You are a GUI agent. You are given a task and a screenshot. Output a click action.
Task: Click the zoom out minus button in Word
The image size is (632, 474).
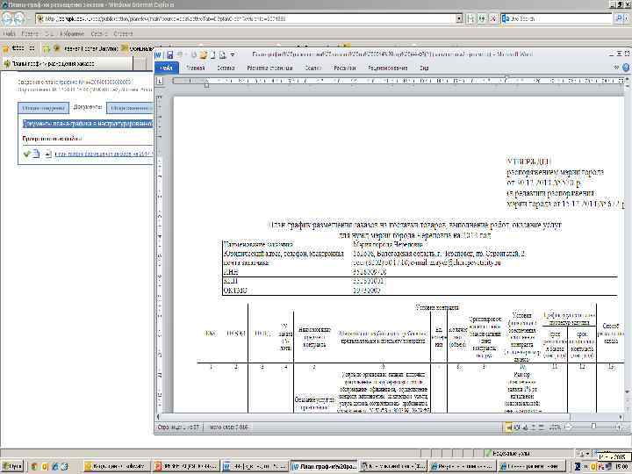pos(568,427)
